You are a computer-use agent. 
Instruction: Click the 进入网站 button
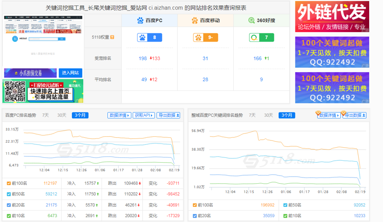click(70, 73)
